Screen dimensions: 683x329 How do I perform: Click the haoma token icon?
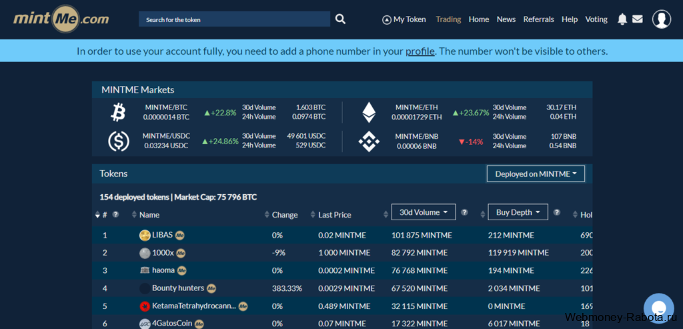(145, 271)
